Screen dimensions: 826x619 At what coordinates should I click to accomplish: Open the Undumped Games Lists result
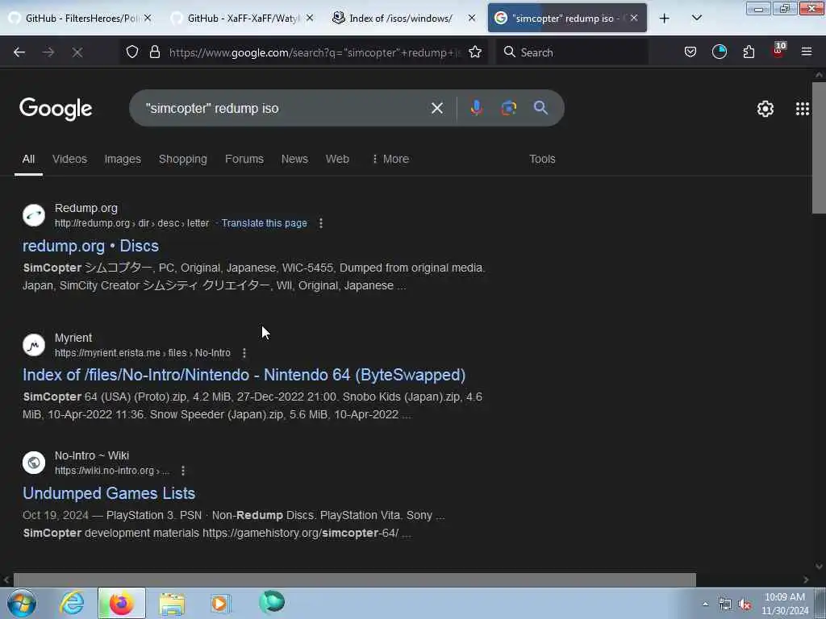pyautogui.click(x=109, y=493)
